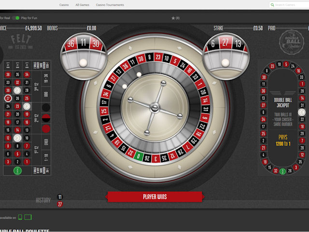The height and width of the screenshot is (232, 309).
Task: Select red 36 on the betting table
Action: tap(8, 74)
